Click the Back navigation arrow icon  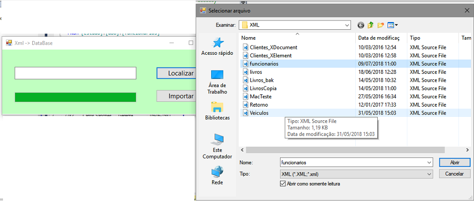pos(361,25)
